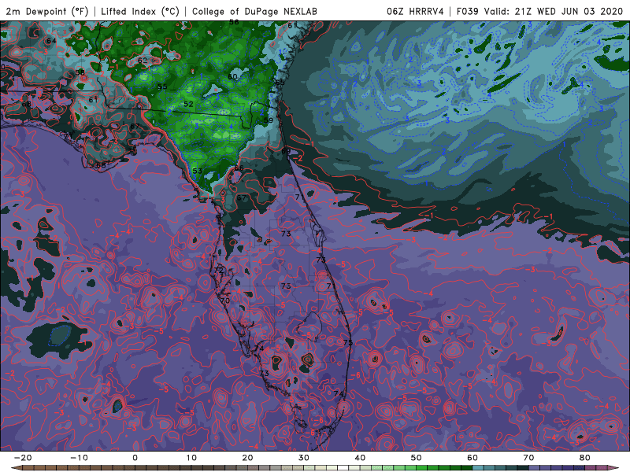Screen dimensions: 630x472
Task: Click the dewpoint value 64 on the map
Action: click(51, 41)
